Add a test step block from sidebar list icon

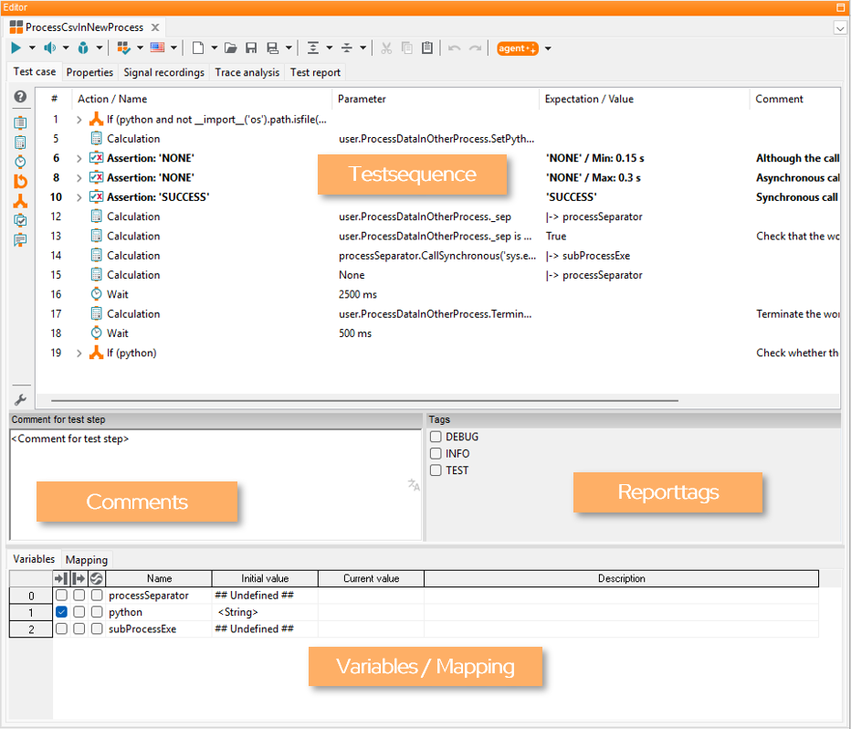coord(21,122)
